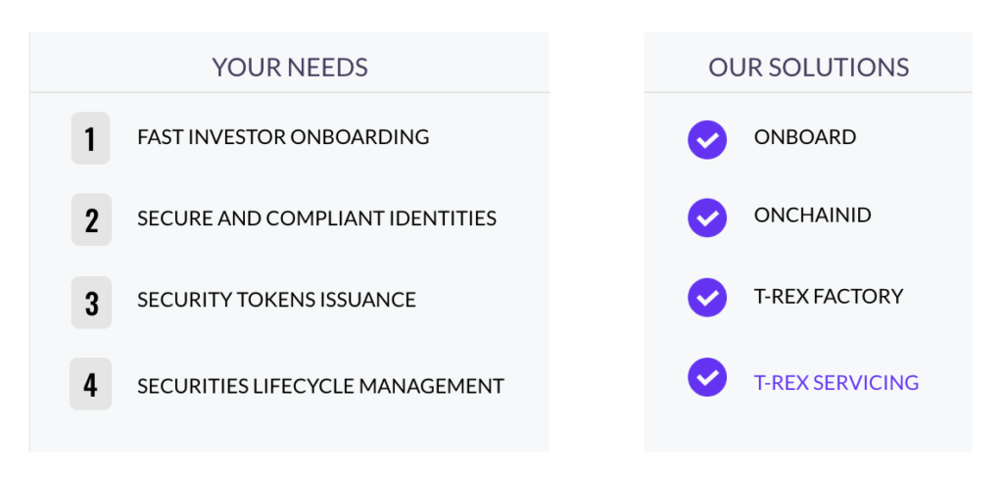
Task: Select FAST INVESTOR ONBOARDING item
Action: pyautogui.click(x=283, y=137)
